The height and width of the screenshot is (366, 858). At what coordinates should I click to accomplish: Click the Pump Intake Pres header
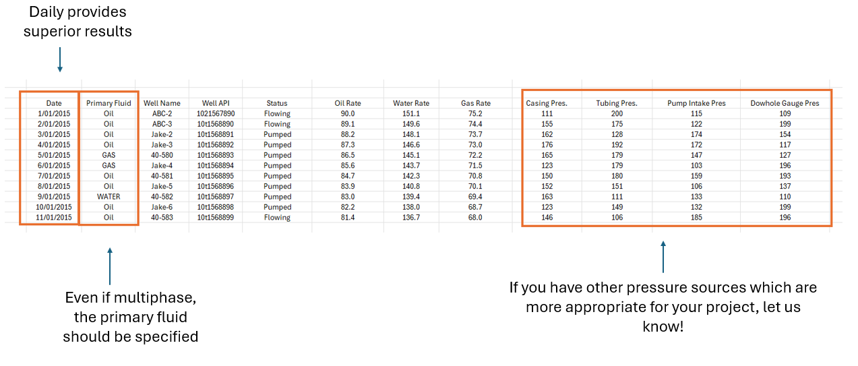point(696,103)
